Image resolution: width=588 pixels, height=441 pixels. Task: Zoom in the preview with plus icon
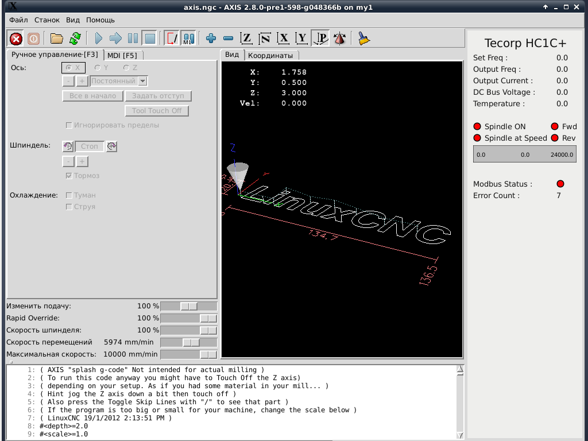tap(211, 38)
